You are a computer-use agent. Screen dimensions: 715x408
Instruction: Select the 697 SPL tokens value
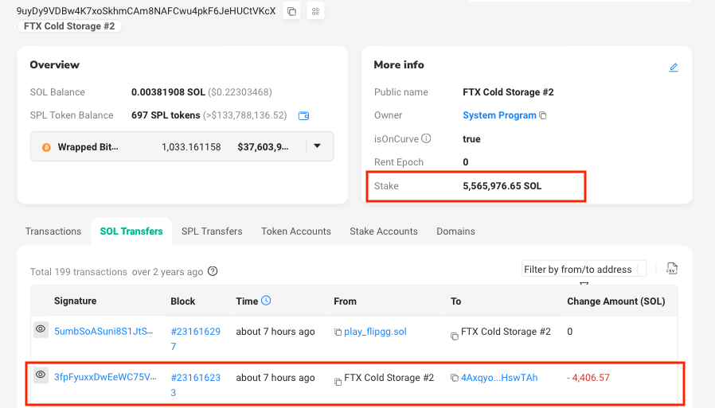tap(166, 115)
